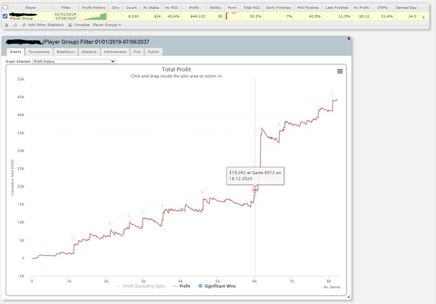The image size is (436, 304).
Task: Toggle the select-all header checkbox
Action: tap(5, 7)
